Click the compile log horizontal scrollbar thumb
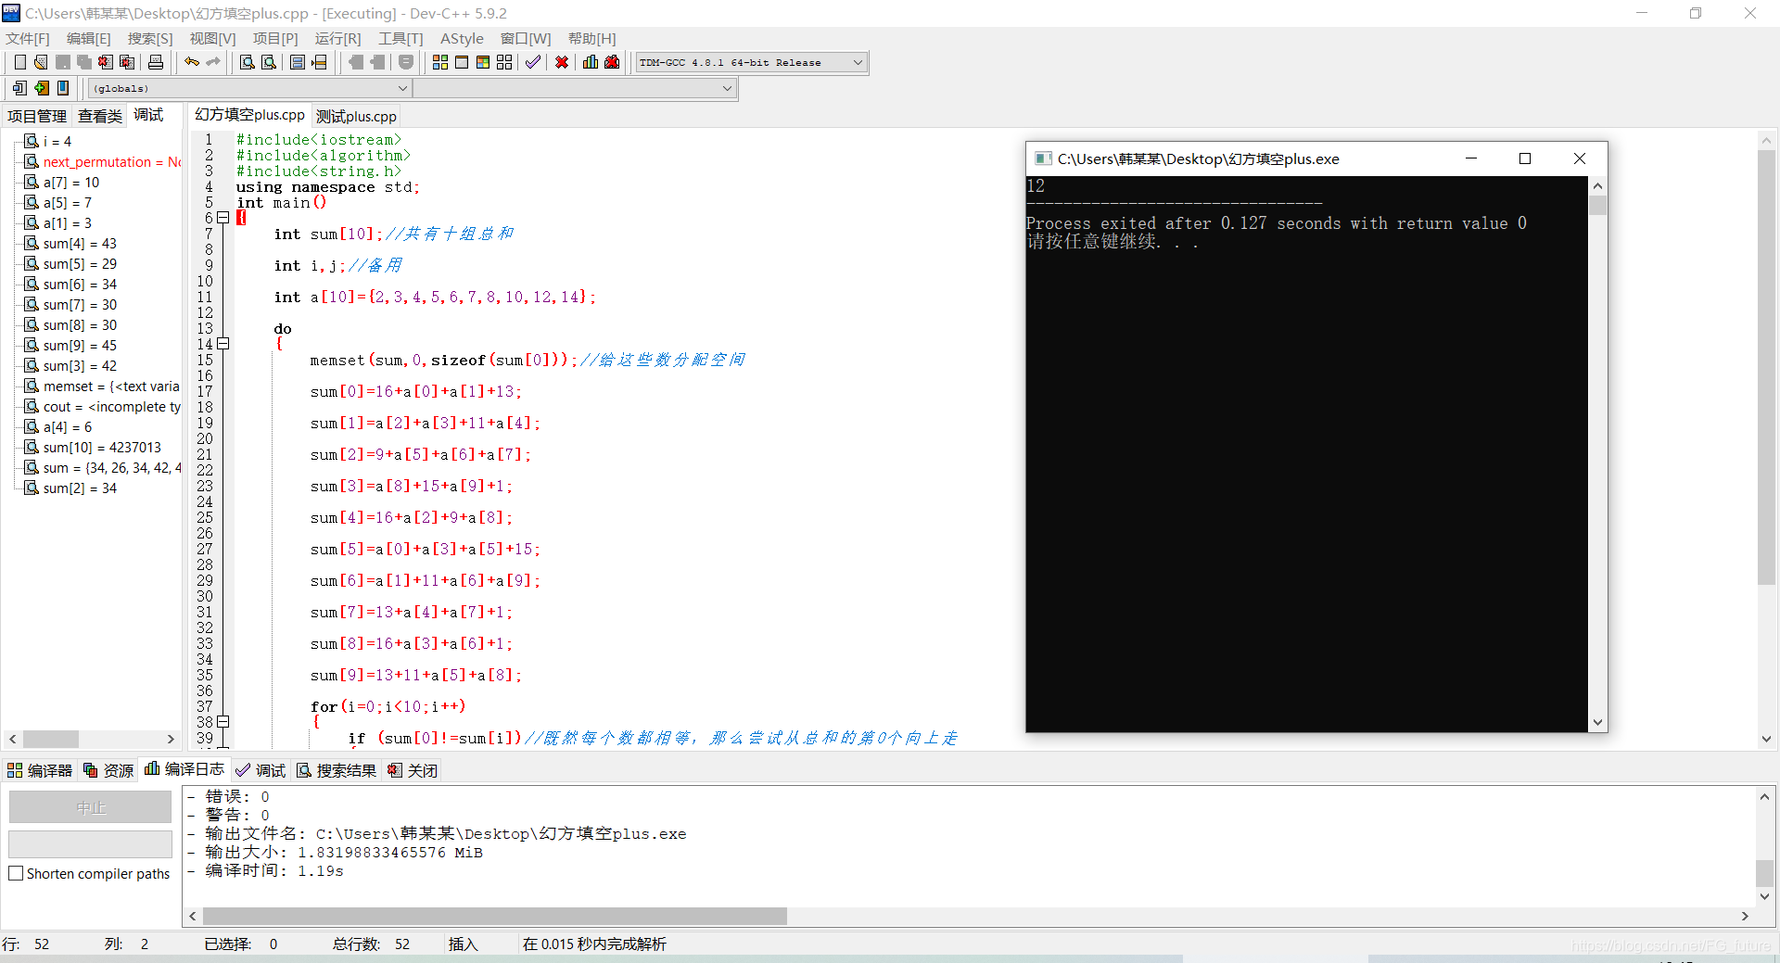Image resolution: width=1780 pixels, height=963 pixels. tap(494, 916)
